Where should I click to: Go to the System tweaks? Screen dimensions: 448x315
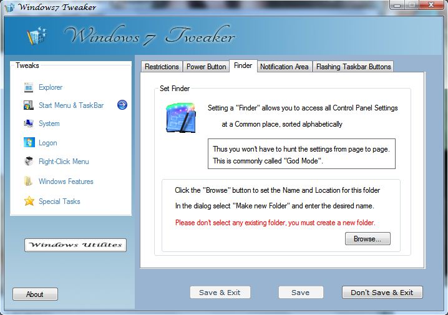click(49, 124)
